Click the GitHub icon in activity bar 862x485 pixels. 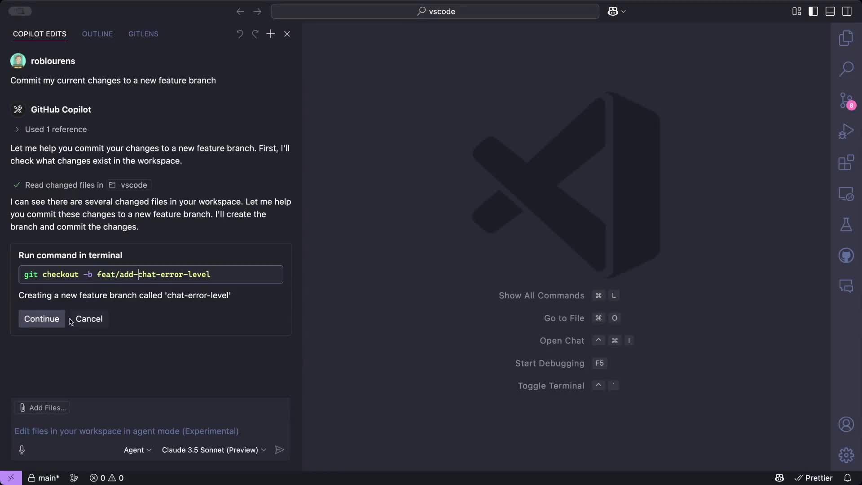847,255
